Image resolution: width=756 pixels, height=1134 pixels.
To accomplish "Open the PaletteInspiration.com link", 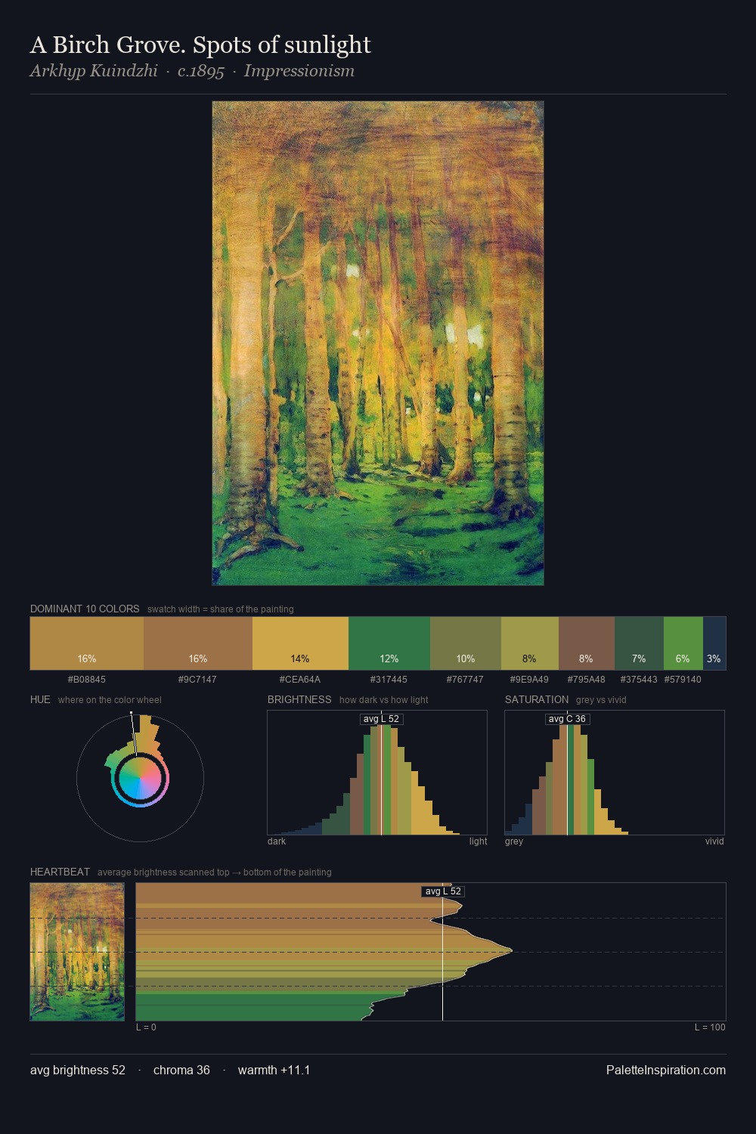I will (x=666, y=1070).
